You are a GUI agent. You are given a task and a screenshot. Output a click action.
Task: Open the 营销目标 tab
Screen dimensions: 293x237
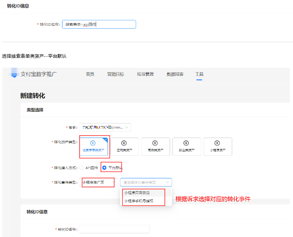pyautogui.click(x=116, y=74)
